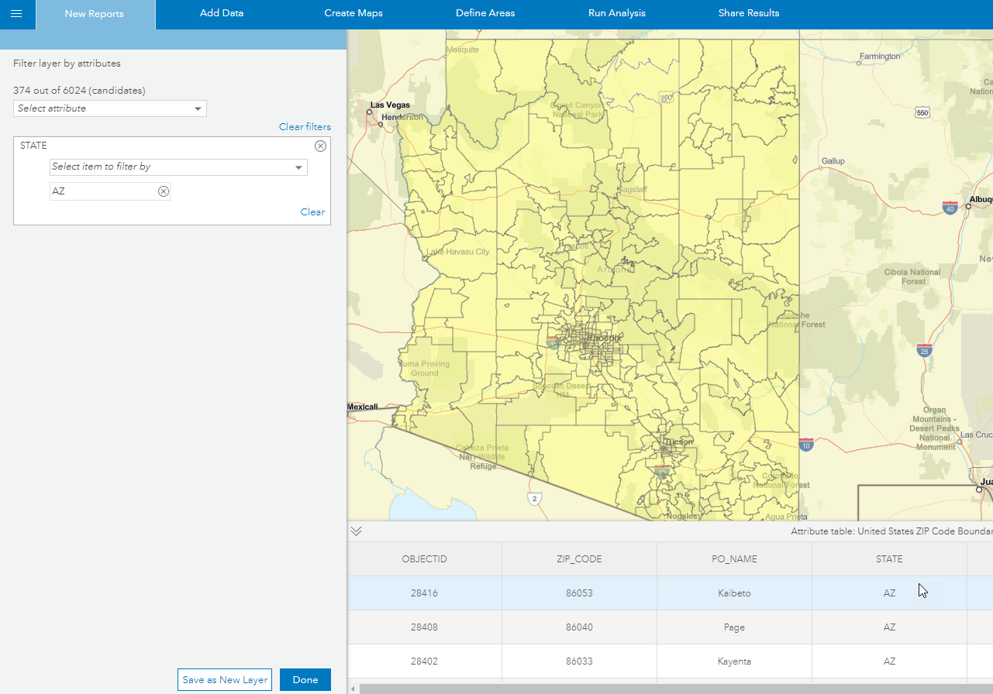This screenshot has height=694, width=993.
Task: Click the left arrow of the table scrollbar
Action: 353,688
